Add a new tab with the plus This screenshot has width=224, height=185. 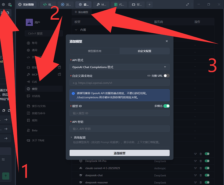pos(150,4)
